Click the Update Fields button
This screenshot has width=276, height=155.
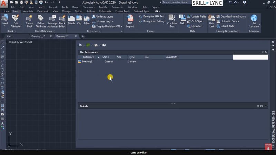tap(198, 17)
